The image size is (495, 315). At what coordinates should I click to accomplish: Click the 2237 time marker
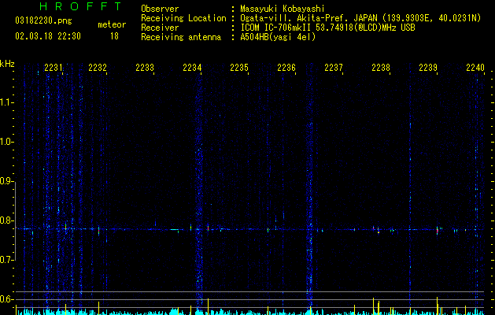[334, 68]
